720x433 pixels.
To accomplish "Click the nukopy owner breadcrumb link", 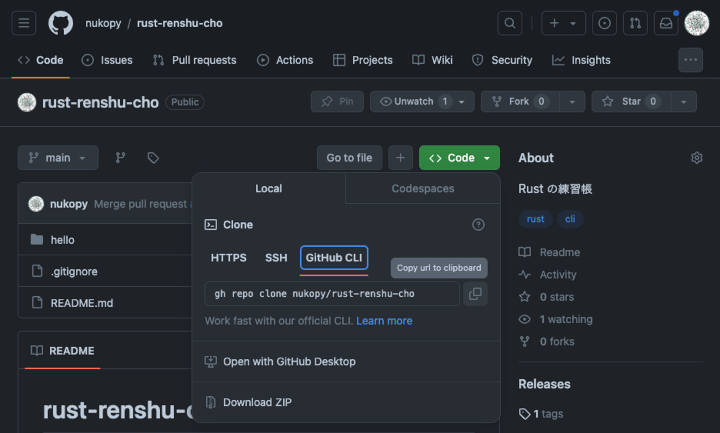I will pyautogui.click(x=103, y=23).
